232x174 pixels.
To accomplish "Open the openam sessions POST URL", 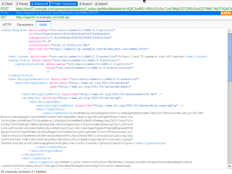I will point(87,9).
